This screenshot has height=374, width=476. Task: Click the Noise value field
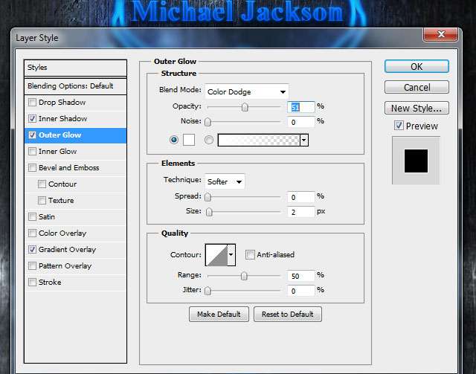(x=300, y=122)
